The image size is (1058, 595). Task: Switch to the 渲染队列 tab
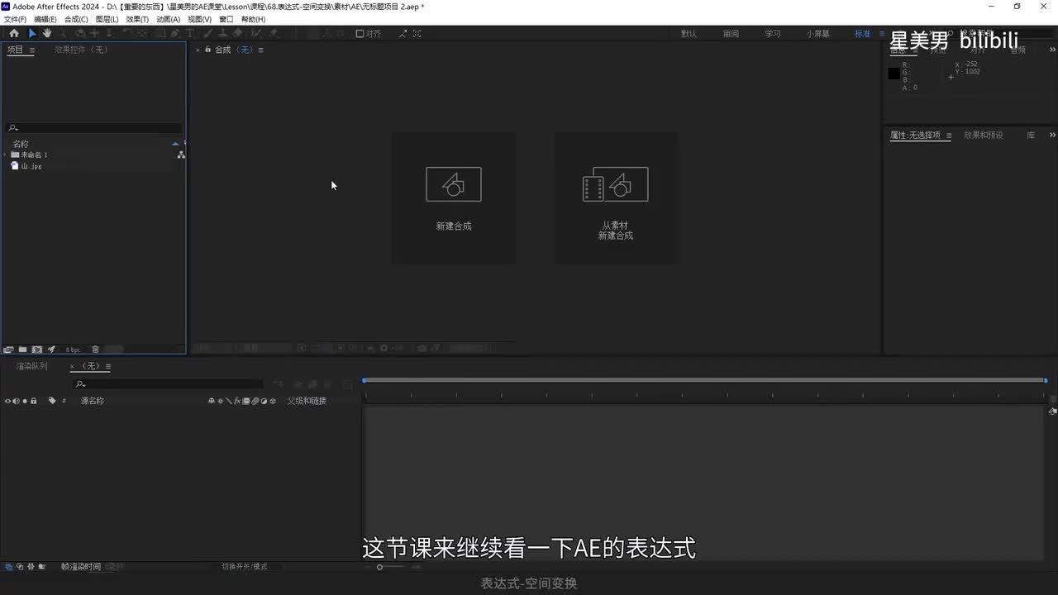[32, 366]
